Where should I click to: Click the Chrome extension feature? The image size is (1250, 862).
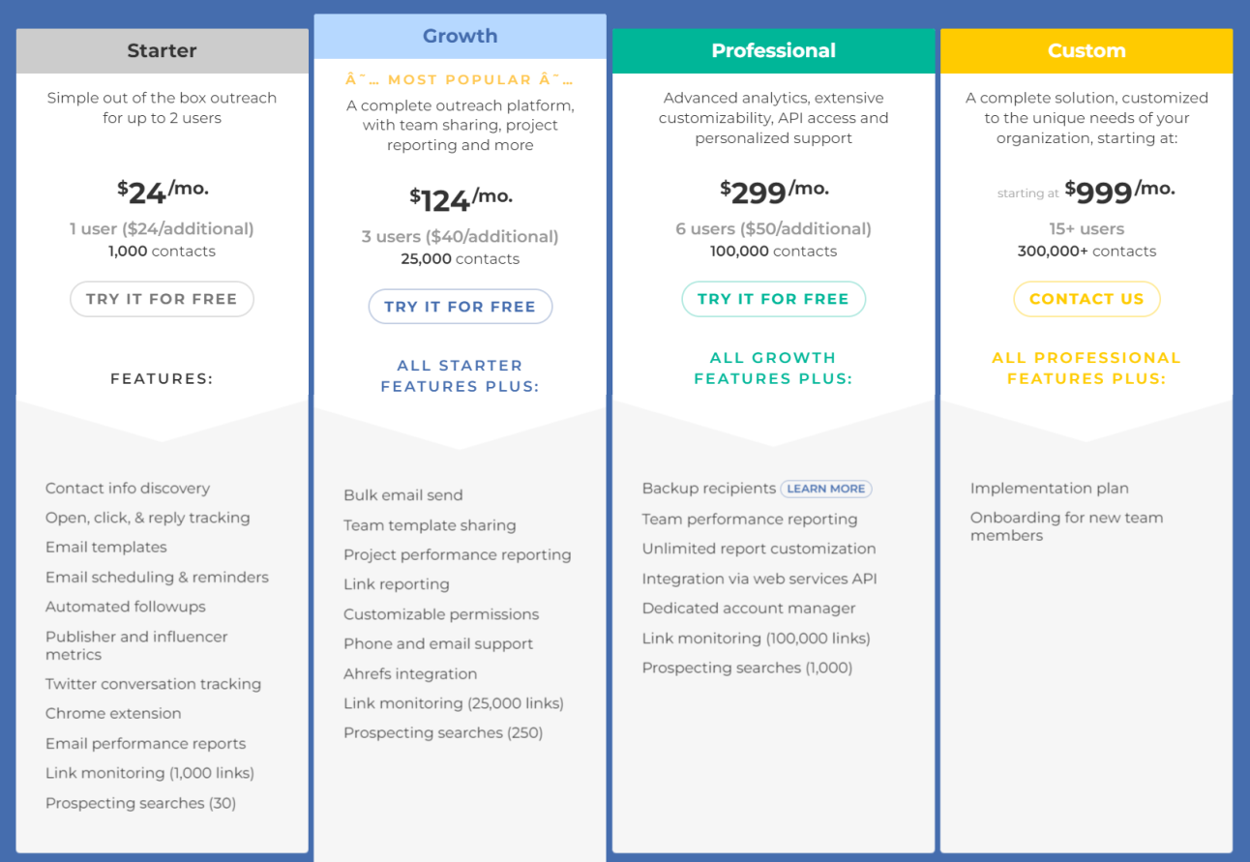(x=113, y=713)
